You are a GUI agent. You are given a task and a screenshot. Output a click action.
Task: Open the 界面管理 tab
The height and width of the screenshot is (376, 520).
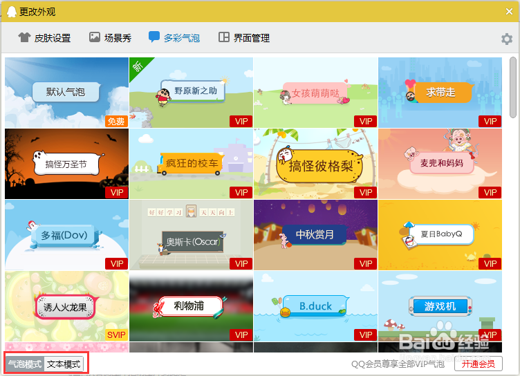point(243,38)
